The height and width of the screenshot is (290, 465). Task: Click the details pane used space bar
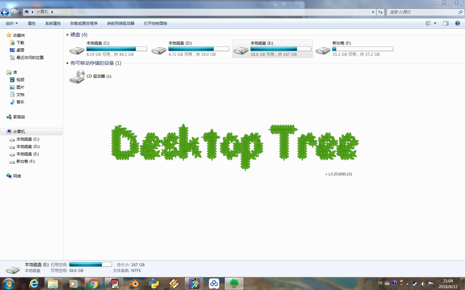pyautogui.click(x=90, y=265)
